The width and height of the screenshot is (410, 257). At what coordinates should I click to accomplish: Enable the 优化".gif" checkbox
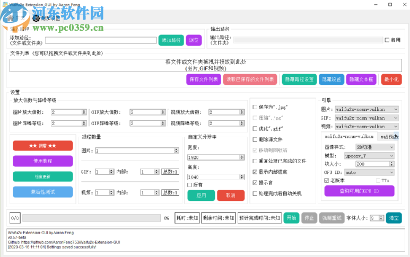[255, 128]
